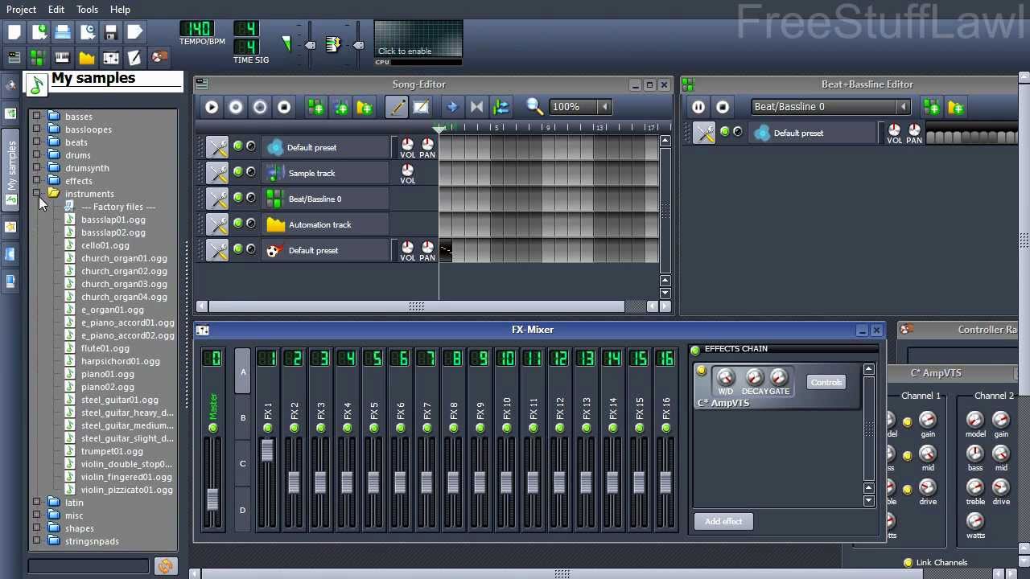Toggle the Default preset enable light in BB Editor
Viewport: 1030px width, 579px height.
tap(724, 133)
